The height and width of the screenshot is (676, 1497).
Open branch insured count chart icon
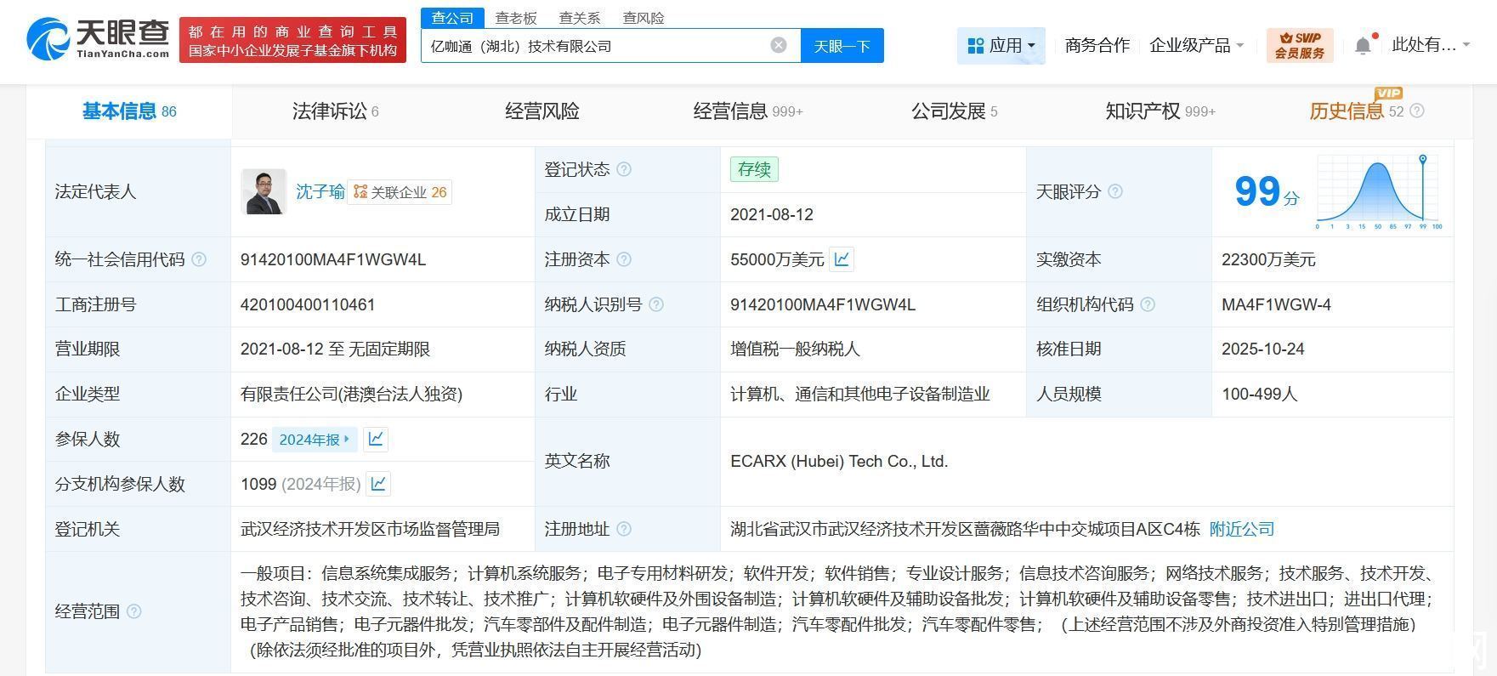point(378,484)
